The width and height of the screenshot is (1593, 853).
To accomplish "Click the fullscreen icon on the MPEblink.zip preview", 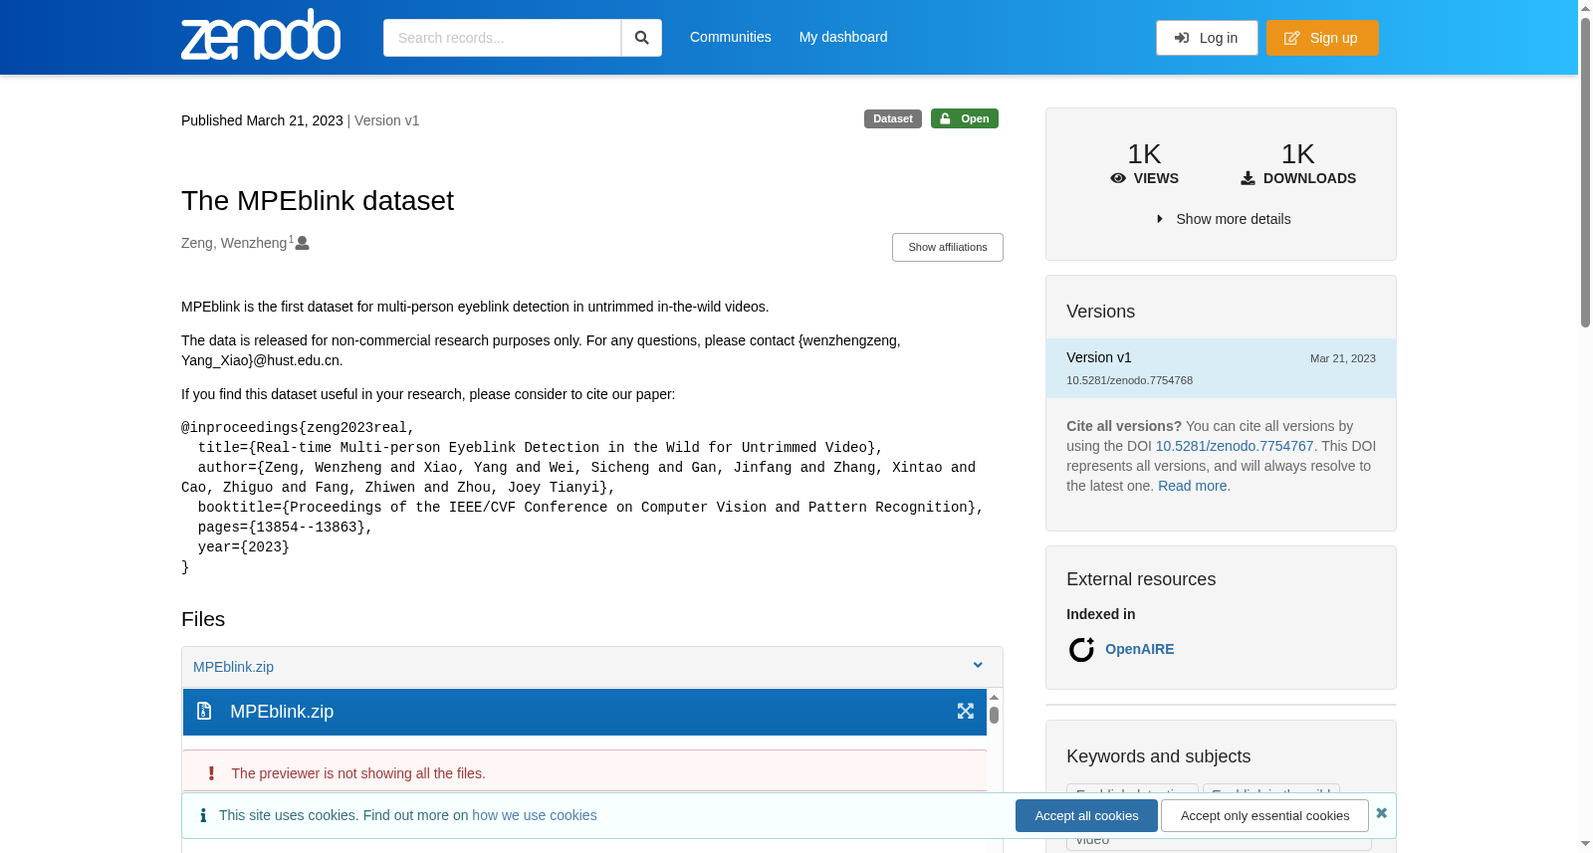I will pos(966,711).
